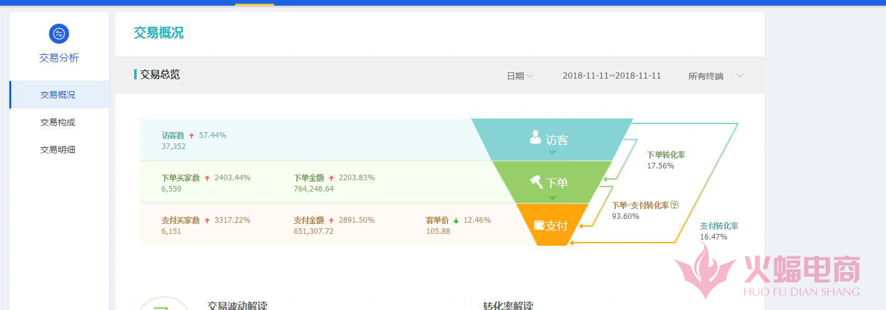This screenshot has width=886, height=310.
Task: Open the 所有终端 terminal dropdown
Action: tap(715, 76)
